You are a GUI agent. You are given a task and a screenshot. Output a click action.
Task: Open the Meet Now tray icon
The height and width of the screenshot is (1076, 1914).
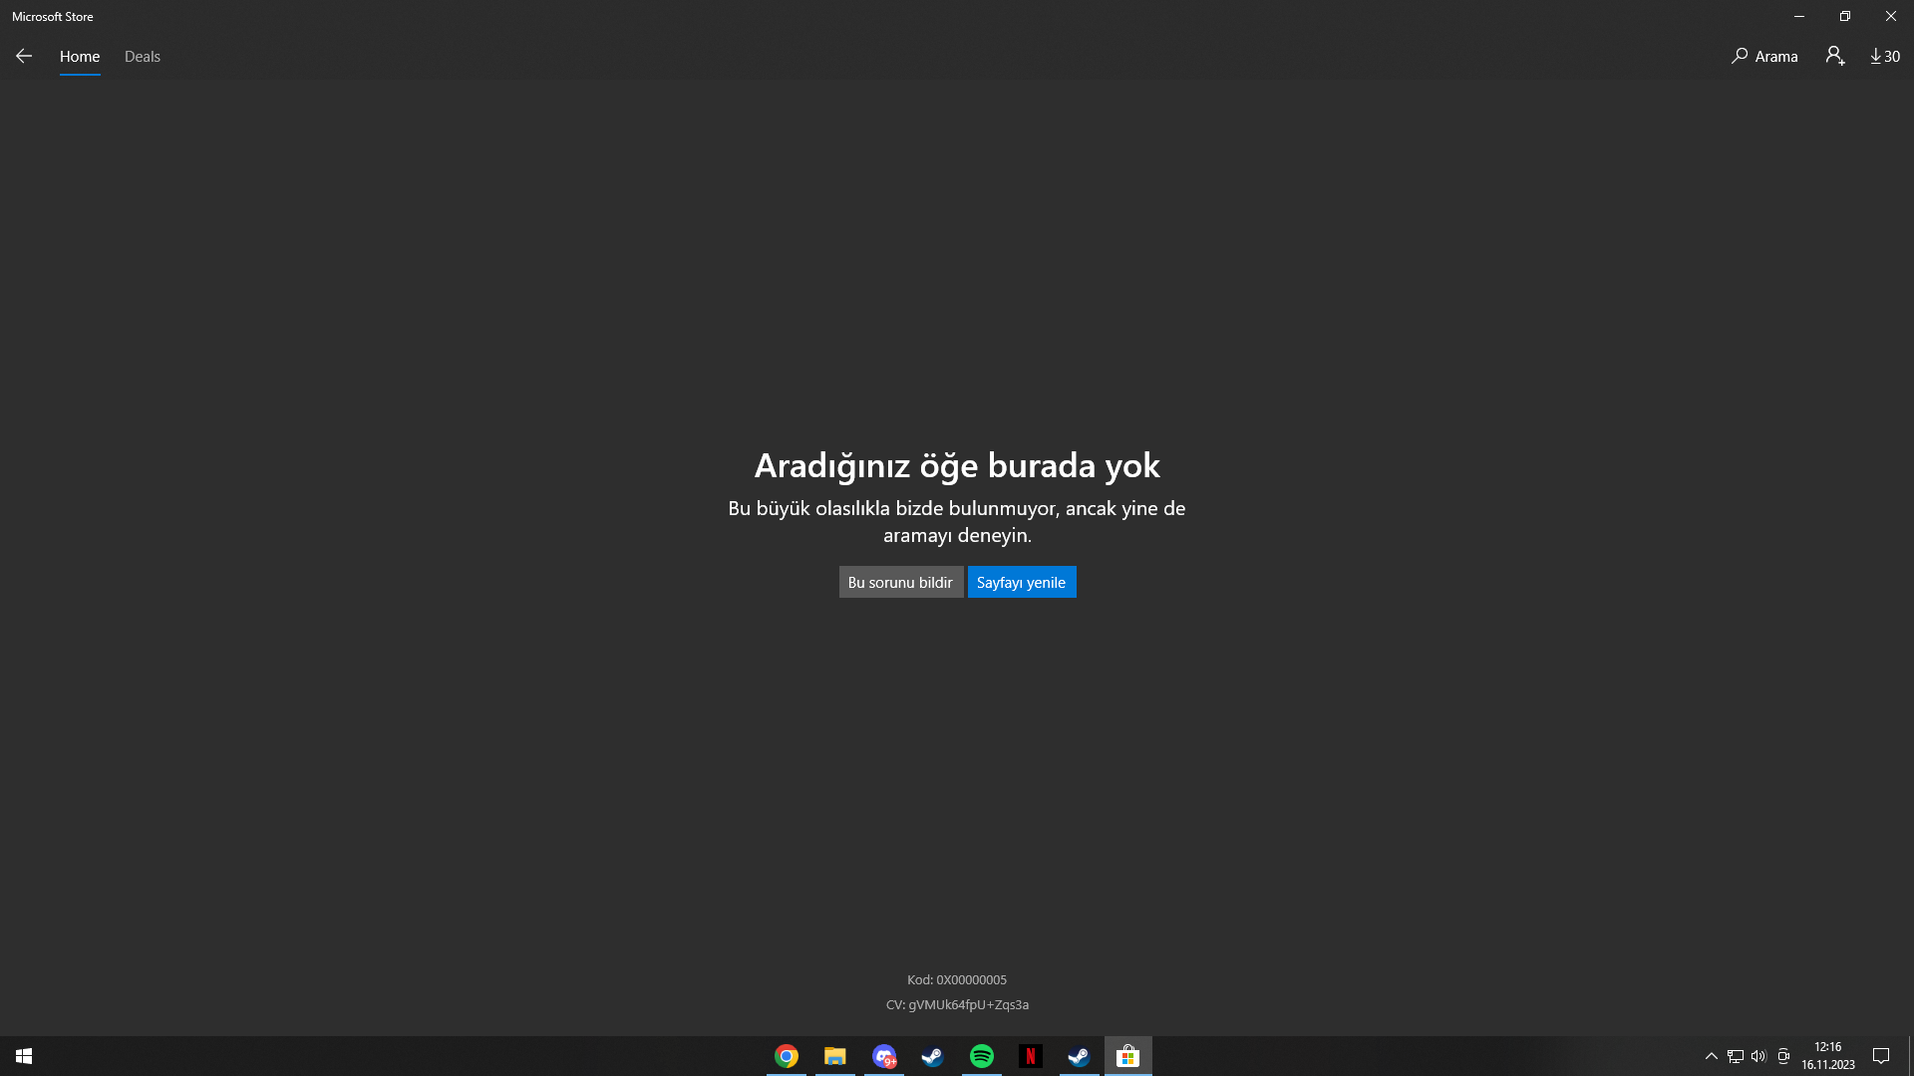(1783, 1056)
